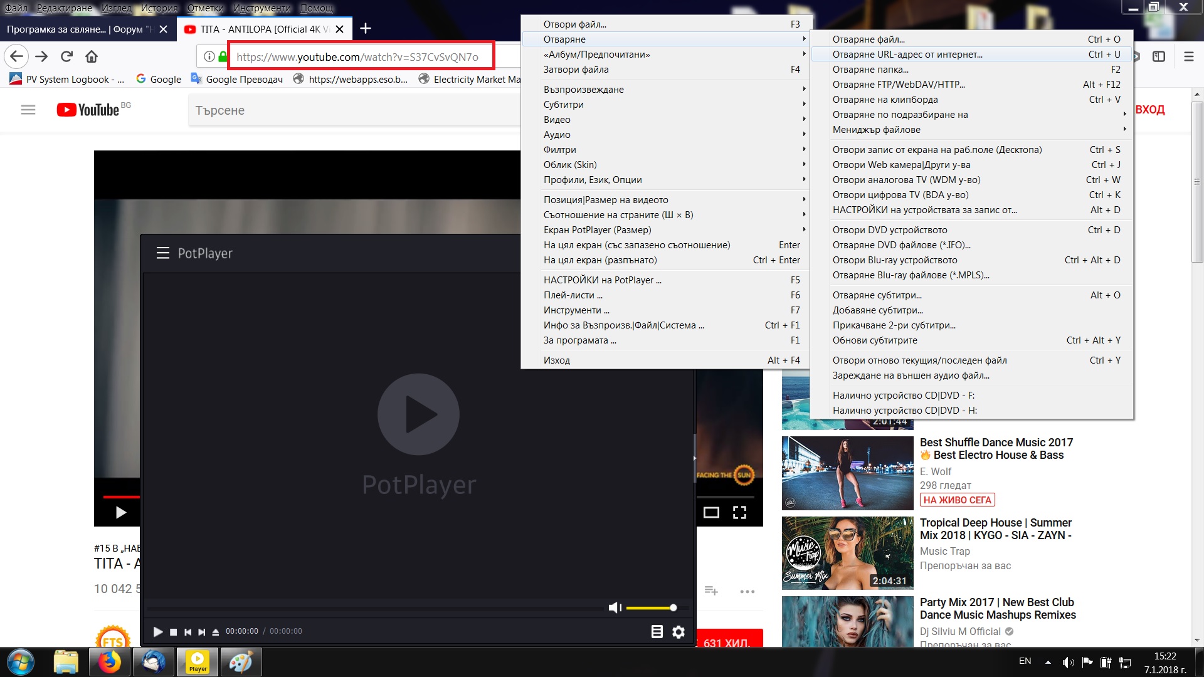Open the PotPlayer hamburger main menu

point(163,253)
